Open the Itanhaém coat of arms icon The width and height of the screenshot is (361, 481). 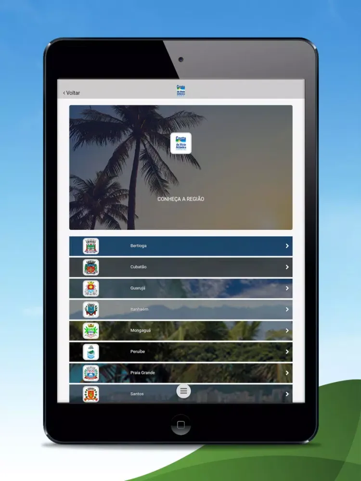91,309
